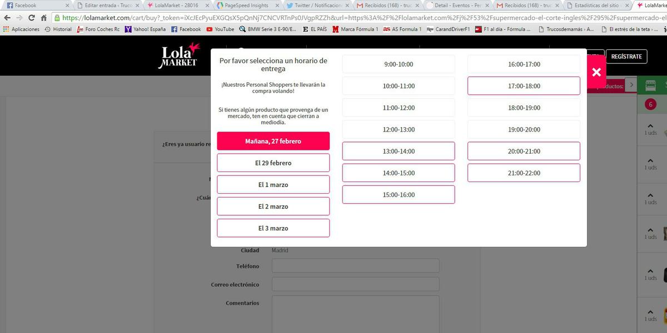
Task: Select the Mañana, 27 febrero delivery day
Action: tap(273, 141)
